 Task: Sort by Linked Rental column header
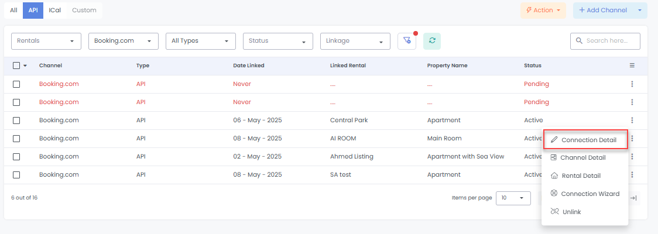(348, 66)
